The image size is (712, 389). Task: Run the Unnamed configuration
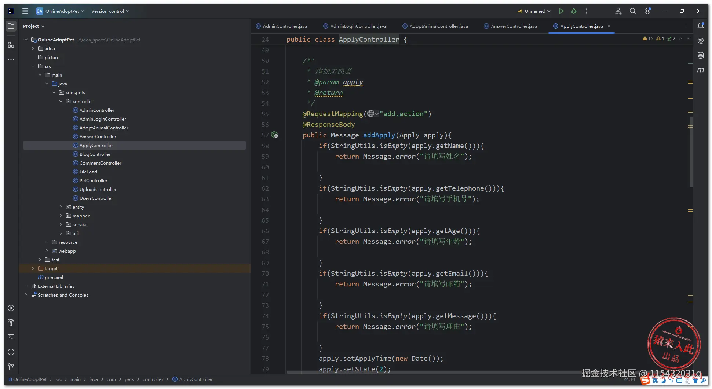tap(561, 11)
